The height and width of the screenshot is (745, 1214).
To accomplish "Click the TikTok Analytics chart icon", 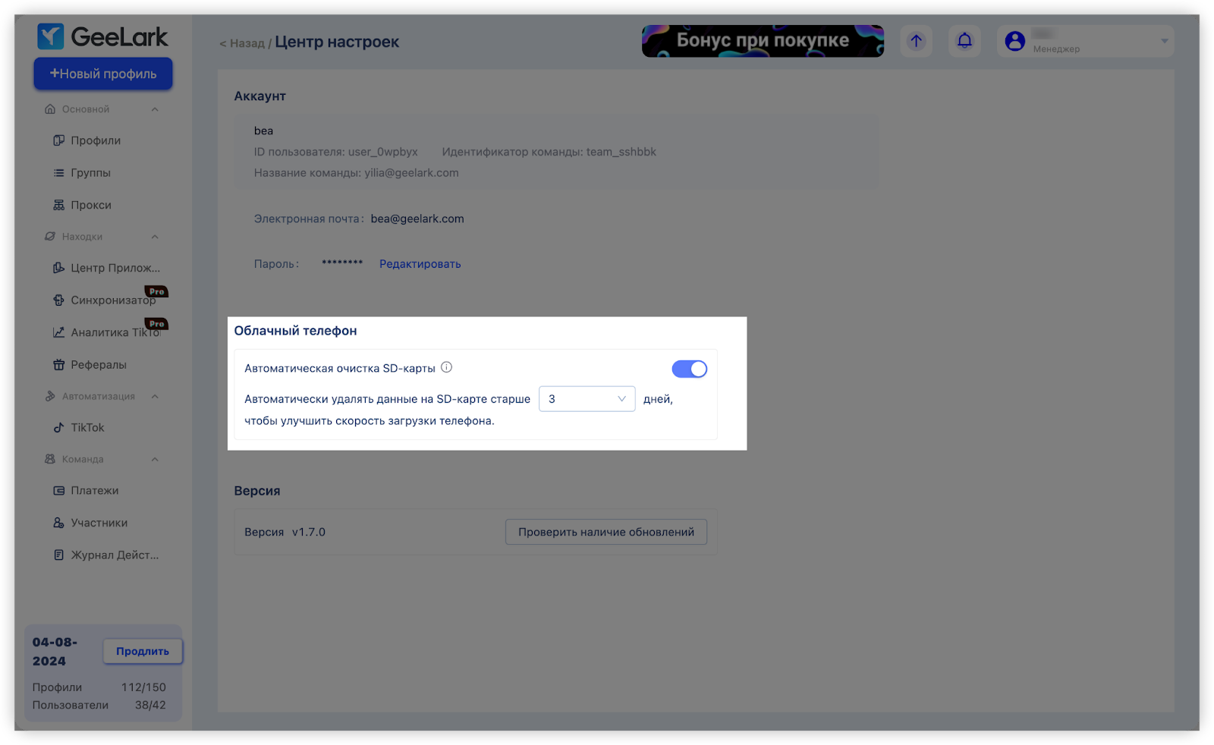I will point(58,332).
